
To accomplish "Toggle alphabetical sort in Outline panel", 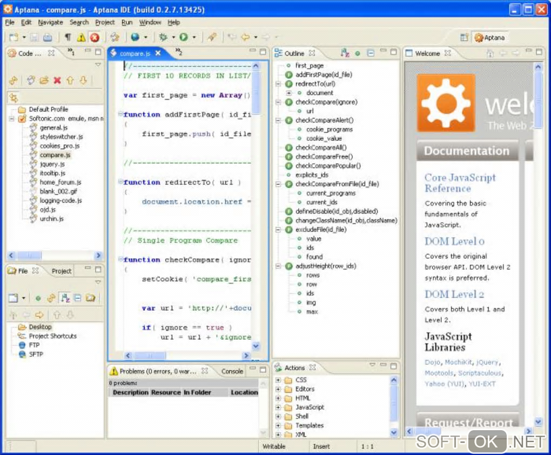I will pyautogui.click(x=345, y=53).
